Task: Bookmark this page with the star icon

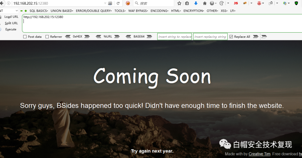Action: 179,3
